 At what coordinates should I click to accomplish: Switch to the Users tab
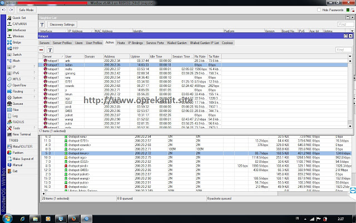[78, 43]
